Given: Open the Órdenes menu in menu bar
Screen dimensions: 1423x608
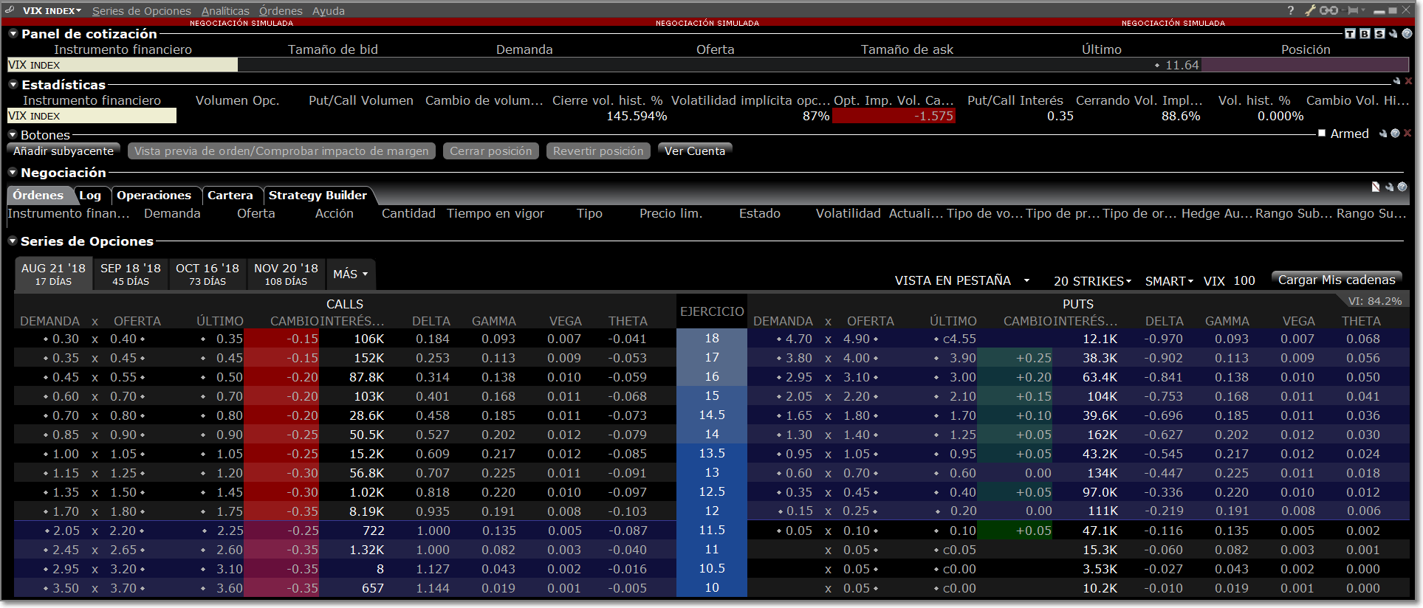Looking at the screenshot, I should [x=281, y=11].
